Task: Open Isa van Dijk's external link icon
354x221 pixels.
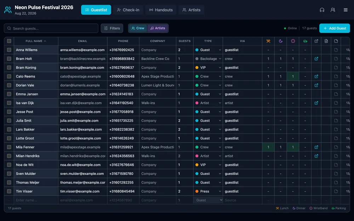Action: (316, 103)
